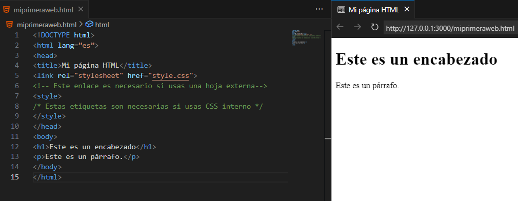This screenshot has height=201, width=518.
Task: Switch to the miprimeraweb.html editor tab
Action: coord(44,10)
